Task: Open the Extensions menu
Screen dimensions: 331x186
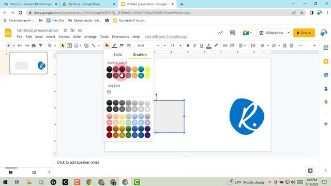Action: 121,37
